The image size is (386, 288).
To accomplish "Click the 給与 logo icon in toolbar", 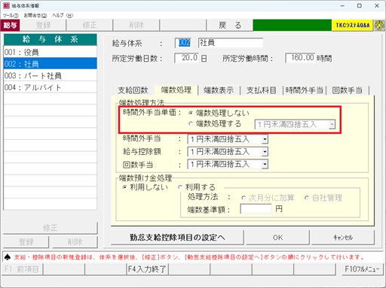I will (x=10, y=26).
